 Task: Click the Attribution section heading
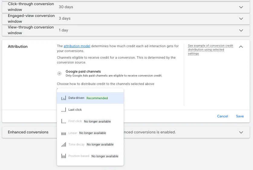pos(18,47)
